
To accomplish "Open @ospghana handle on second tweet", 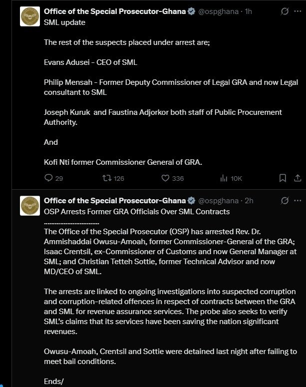I will click(219, 201).
